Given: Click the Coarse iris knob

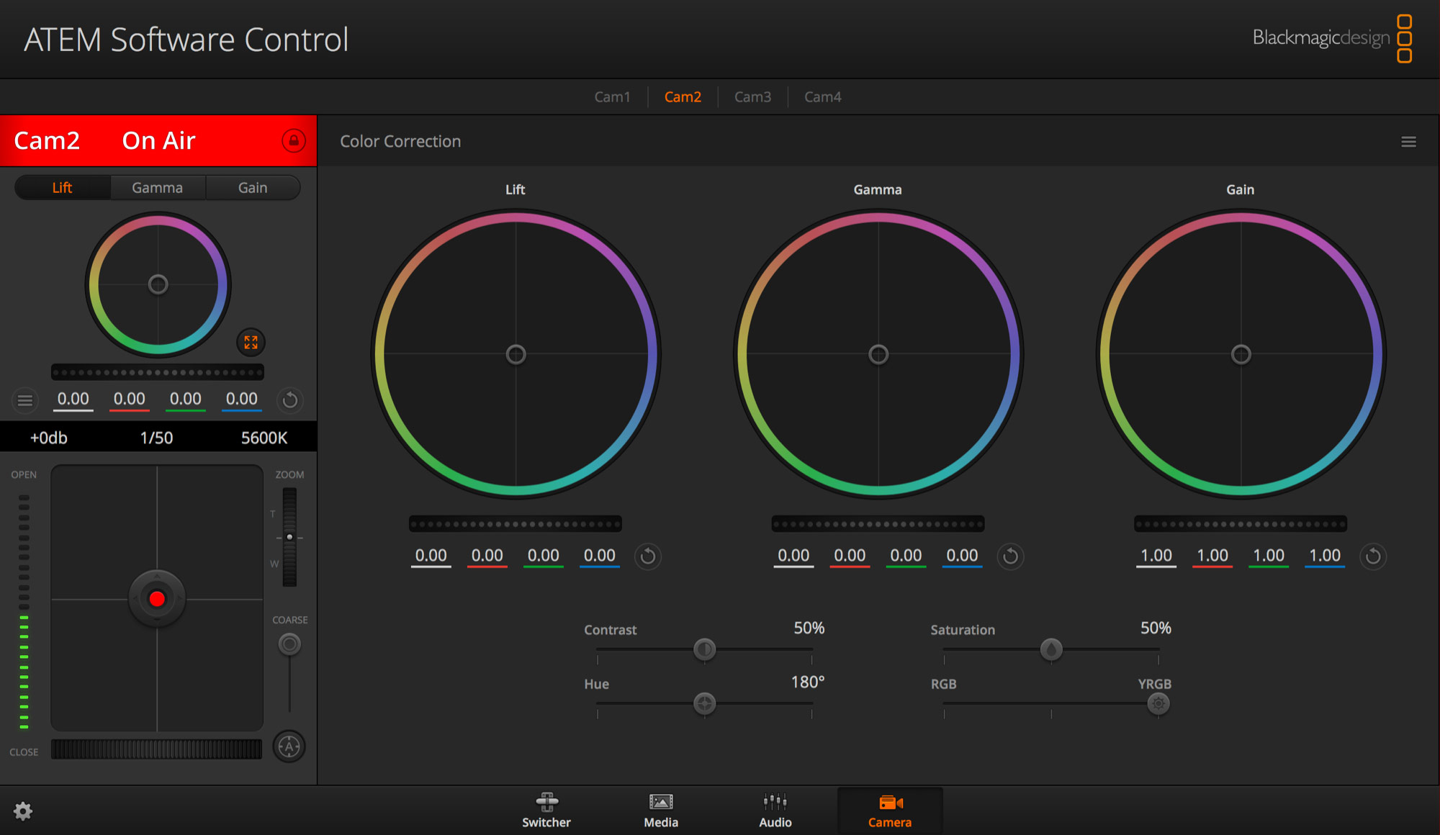Looking at the screenshot, I should (x=289, y=644).
